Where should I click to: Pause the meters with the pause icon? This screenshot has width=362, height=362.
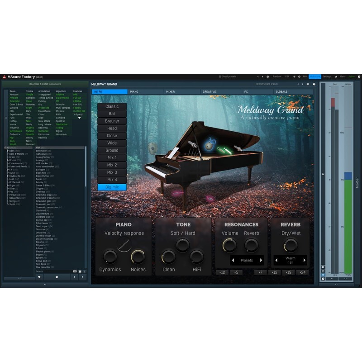(323, 267)
